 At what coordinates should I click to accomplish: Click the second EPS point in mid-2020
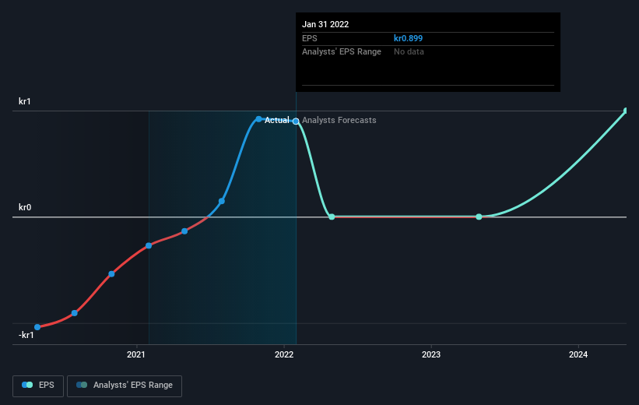click(75, 313)
